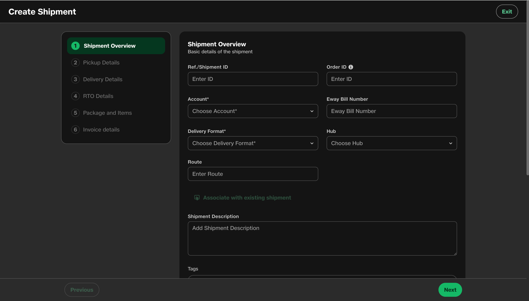The image size is (529, 301).
Task: Go to Package and Items step
Action: (116, 113)
